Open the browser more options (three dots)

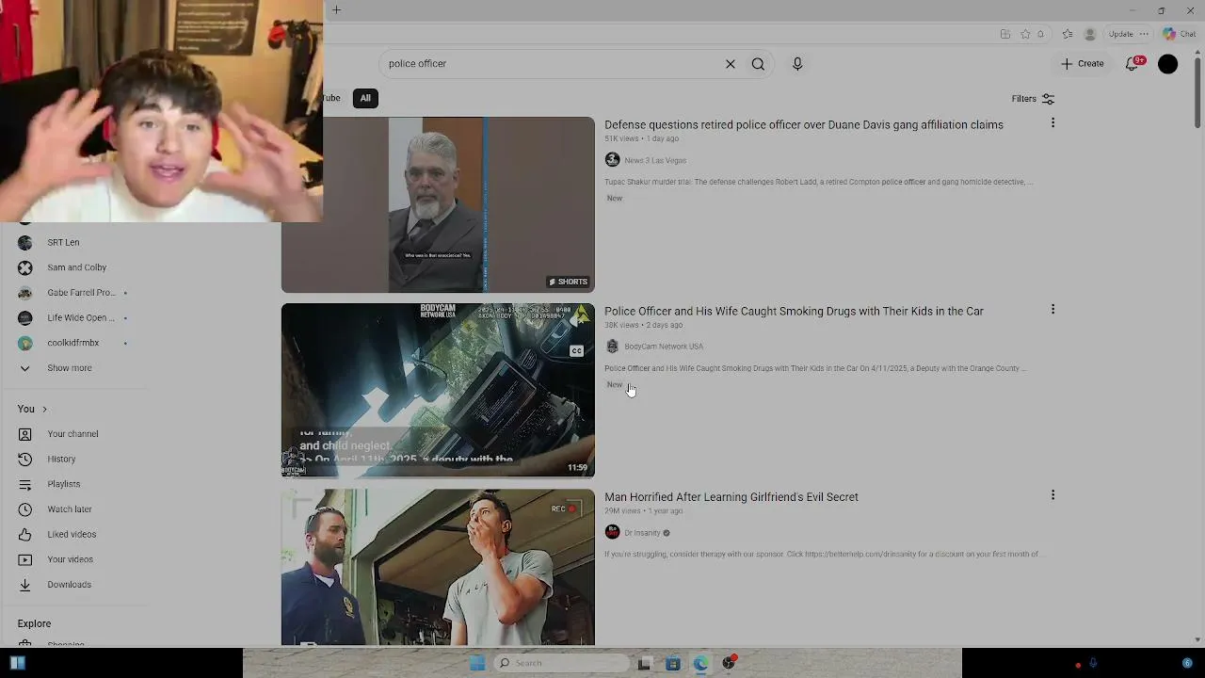1144,34
